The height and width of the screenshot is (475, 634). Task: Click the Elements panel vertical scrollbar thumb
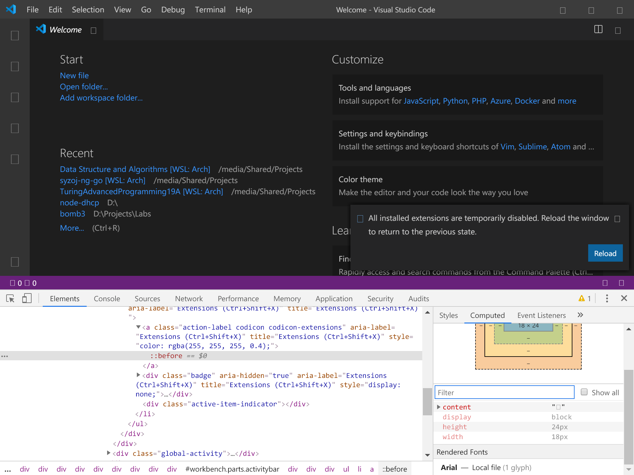click(428, 402)
